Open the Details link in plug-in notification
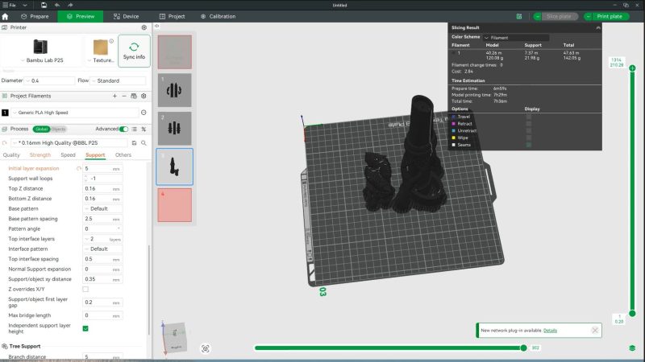645x362 pixels. [550, 330]
